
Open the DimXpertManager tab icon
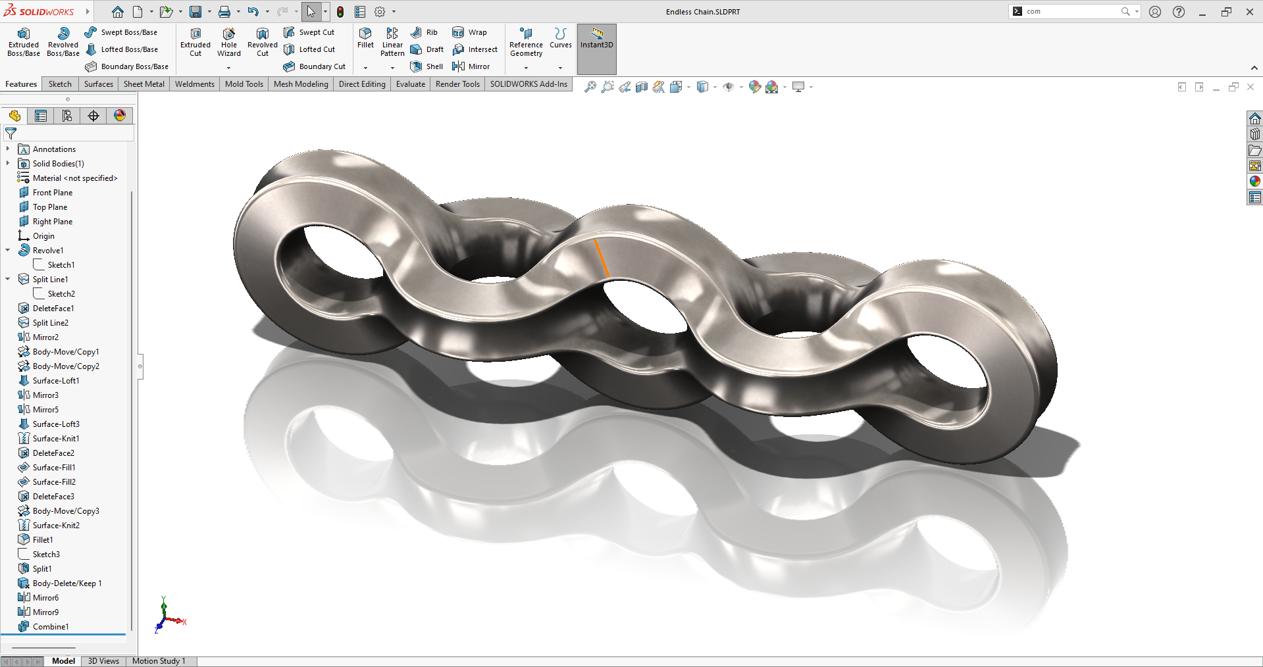click(x=93, y=116)
